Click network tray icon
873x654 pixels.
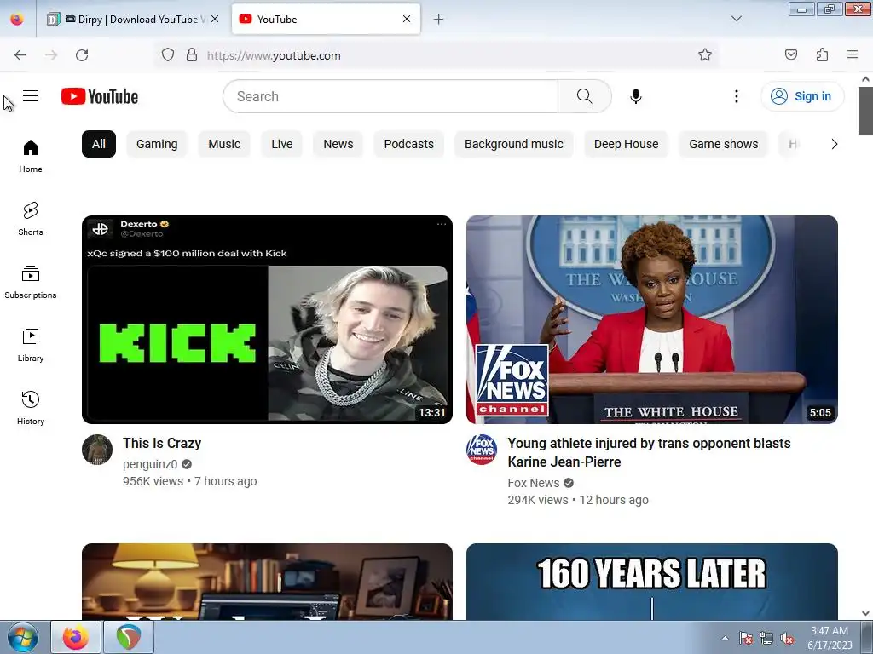(766, 639)
